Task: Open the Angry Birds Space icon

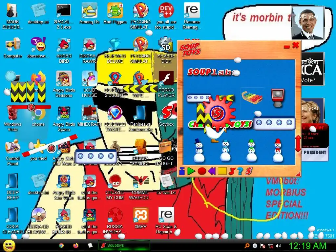Action: click(64, 118)
